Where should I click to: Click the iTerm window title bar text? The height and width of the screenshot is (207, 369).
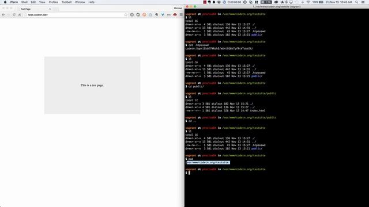coord(277,6)
